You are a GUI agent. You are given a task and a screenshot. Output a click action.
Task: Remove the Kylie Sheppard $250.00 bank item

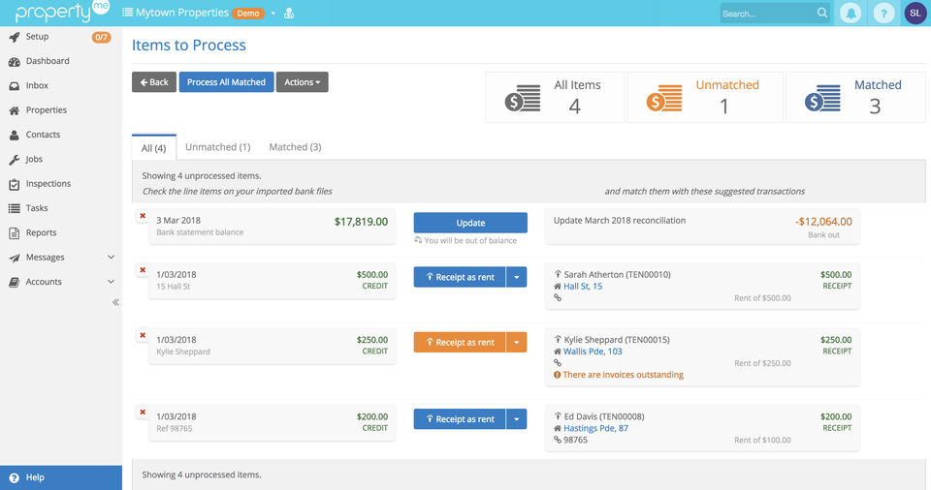pos(143,335)
